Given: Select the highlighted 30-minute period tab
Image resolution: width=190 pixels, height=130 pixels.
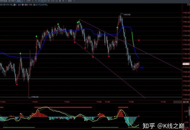Looking at the screenshot, I should pyautogui.click(x=42, y=1).
